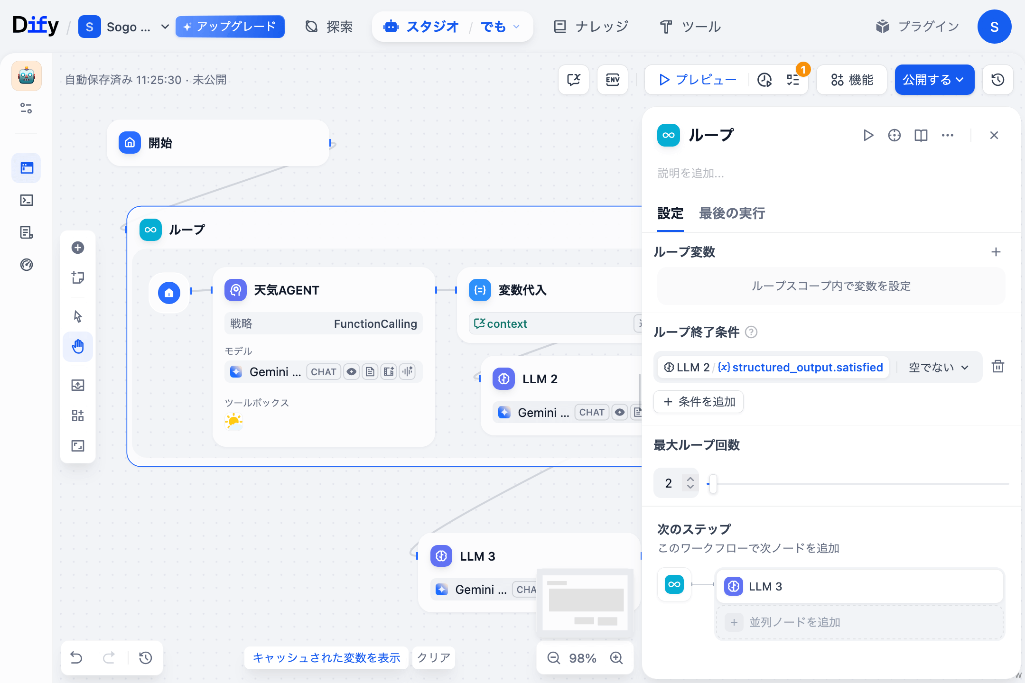Open the checklist icon with orange badge
1025x683 pixels.
792,81
